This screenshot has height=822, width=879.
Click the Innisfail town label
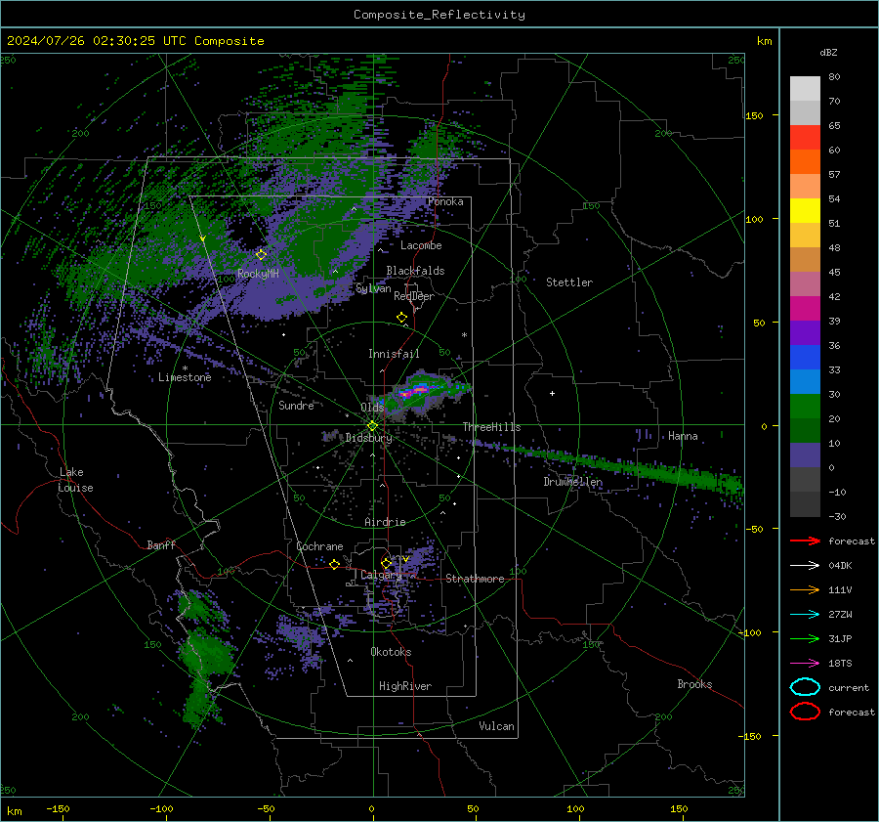pyautogui.click(x=394, y=354)
